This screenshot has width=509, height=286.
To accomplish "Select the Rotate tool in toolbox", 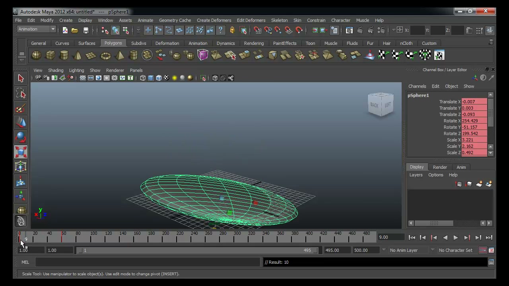I will (x=21, y=137).
